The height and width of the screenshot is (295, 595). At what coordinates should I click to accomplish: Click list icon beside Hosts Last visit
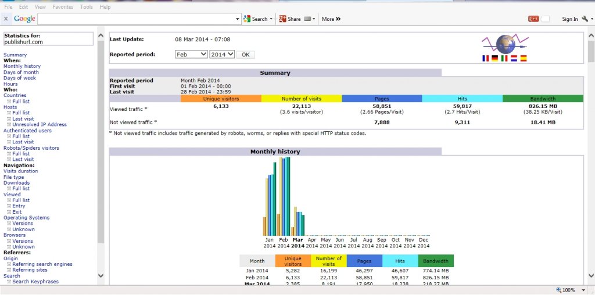(9, 118)
